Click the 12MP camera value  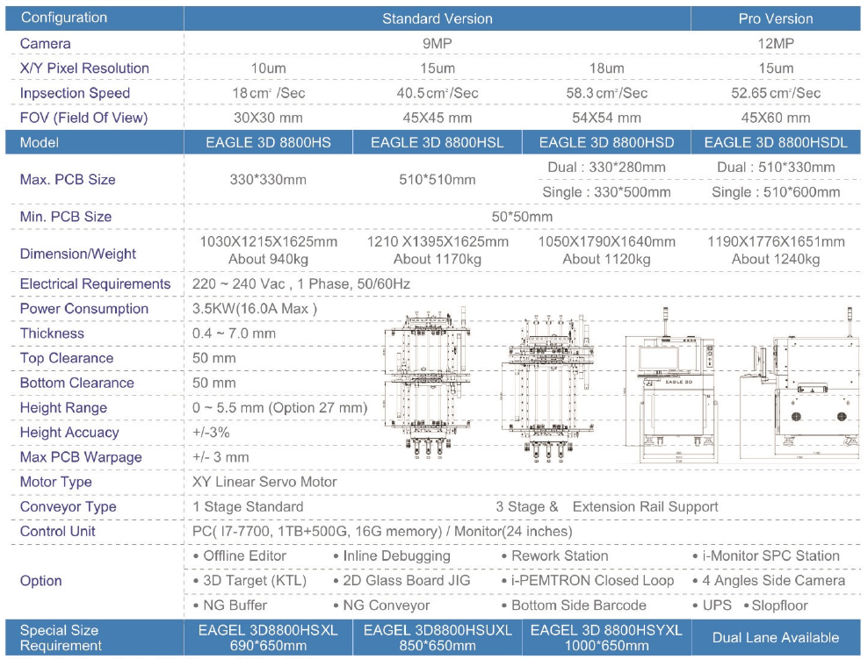tap(776, 44)
